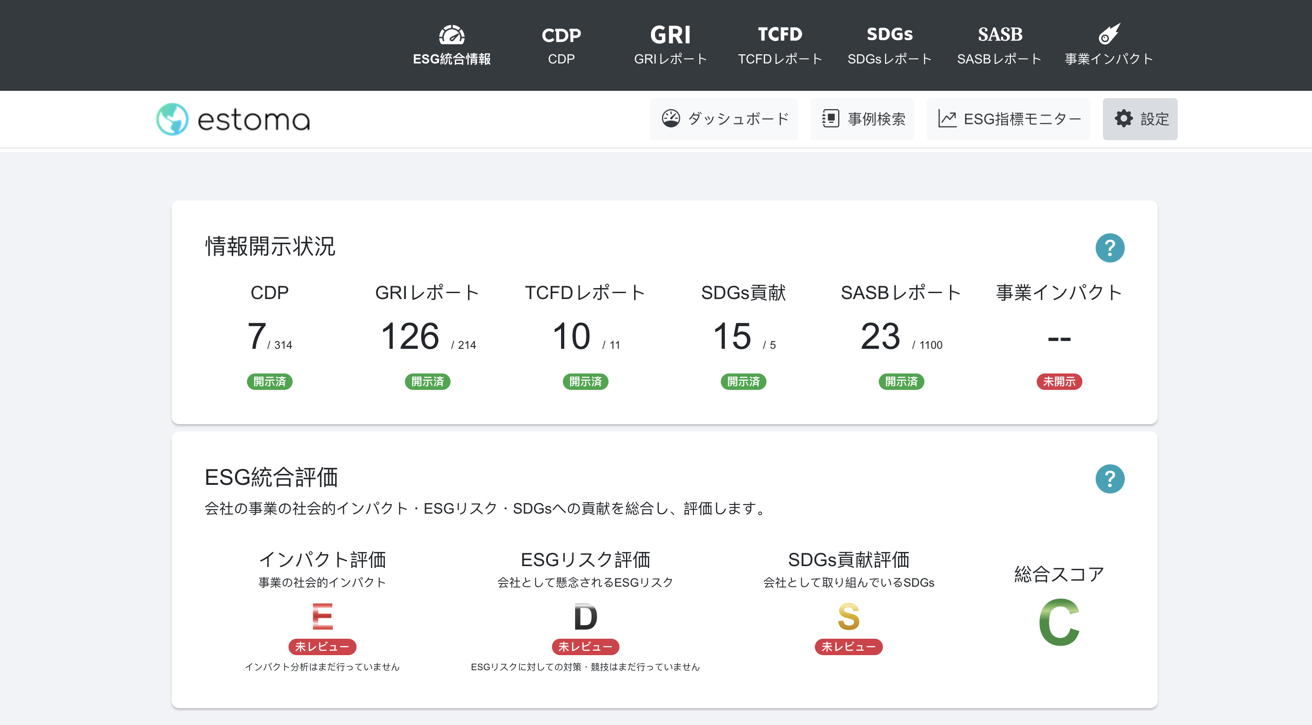Click the ESGリスク評価 grade D
Viewport: 1312px width, 725px height.
(x=585, y=617)
